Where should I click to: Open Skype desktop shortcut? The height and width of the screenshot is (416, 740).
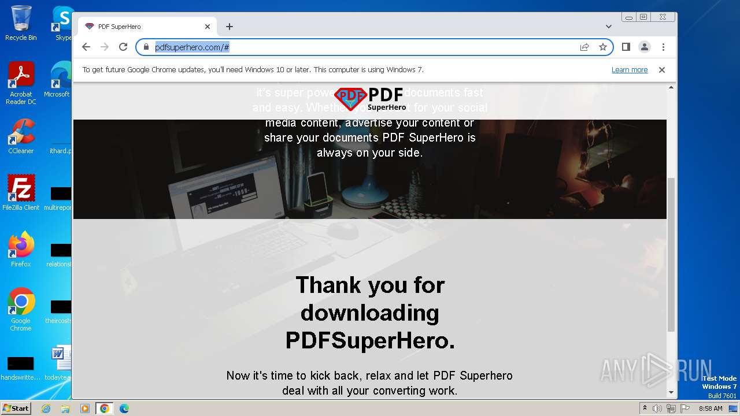[x=62, y=23]
